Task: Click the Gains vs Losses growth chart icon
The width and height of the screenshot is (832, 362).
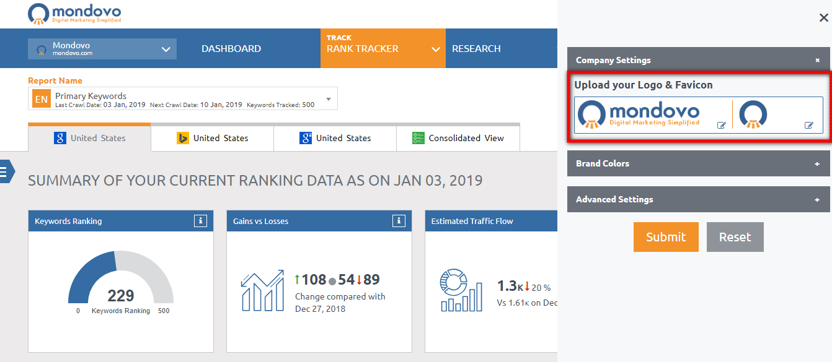Action: click(262, 290)
